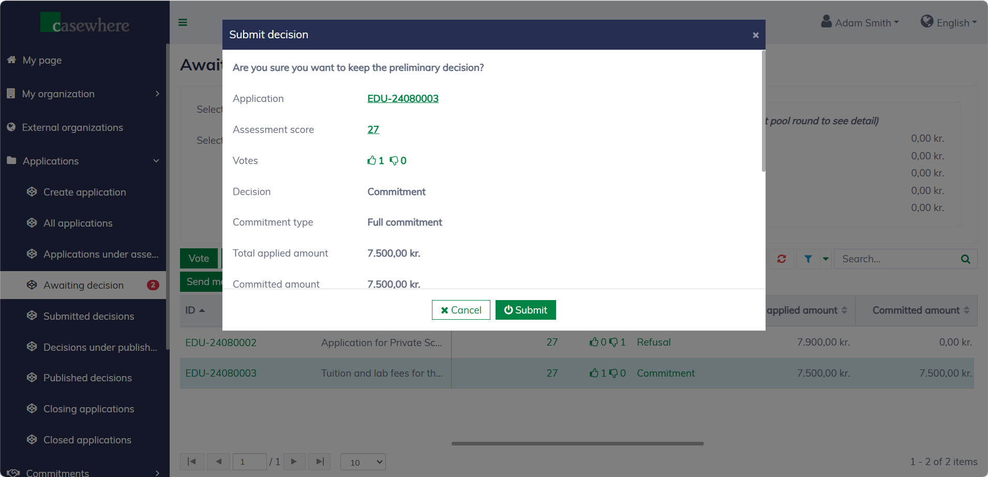Click the filter funnel icon

click(807, 259)
